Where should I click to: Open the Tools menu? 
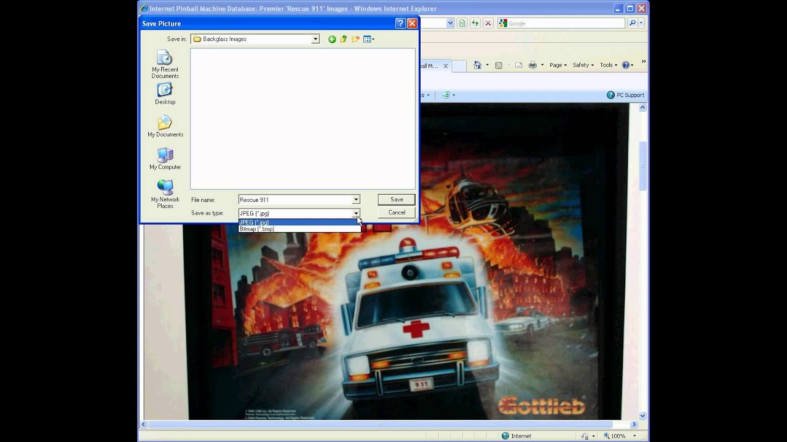(609, 65)
